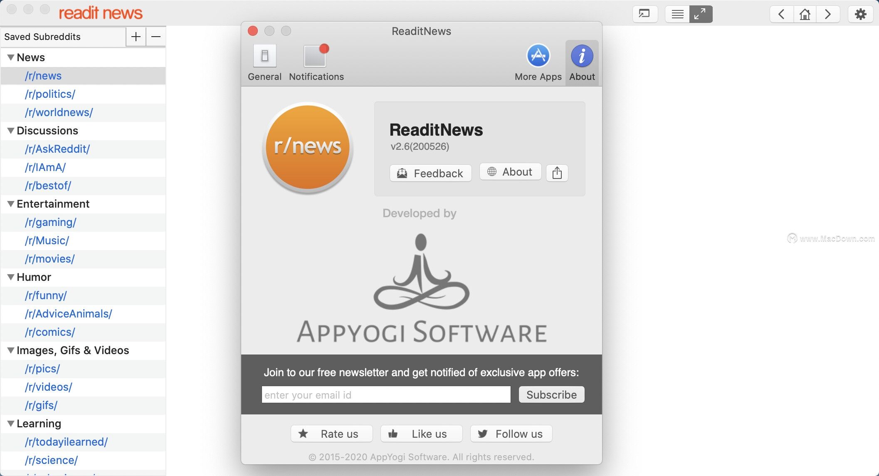The width and height of the screenshot is (879, 476).
Task: Open the General preferences tab
Action: point(264,63)
